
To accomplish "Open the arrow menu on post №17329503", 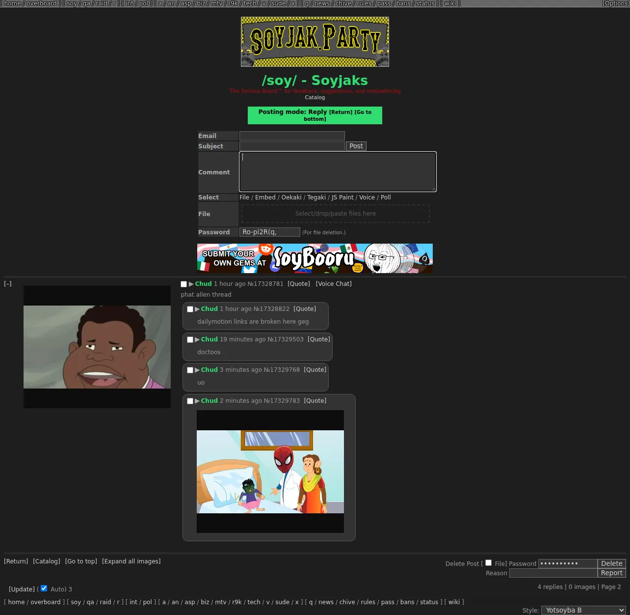I will (x=197, y=339).
